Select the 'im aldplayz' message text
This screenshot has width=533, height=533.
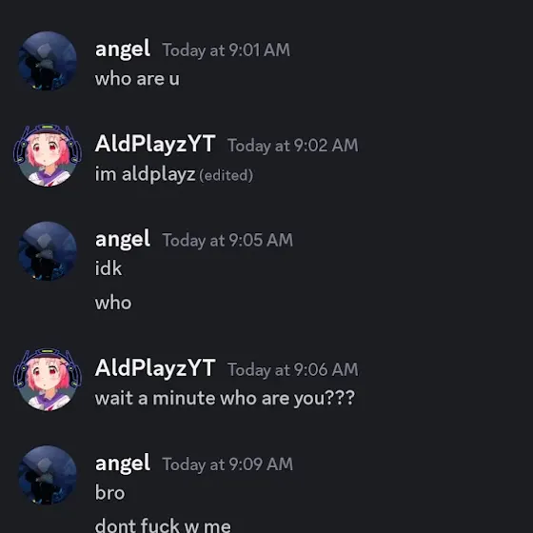145,175
